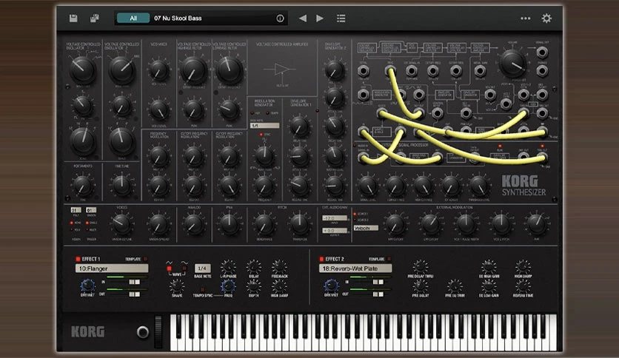Image resolution: width=619 pixels, height=358 pixels.
Task: Open the settings gear icon
Action: pyautogui.click(x=546, y=18)
